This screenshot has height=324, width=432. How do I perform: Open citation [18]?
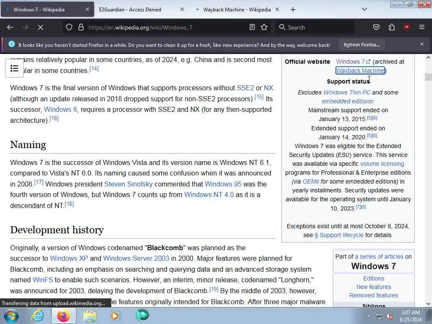click(x=69, y=204)
